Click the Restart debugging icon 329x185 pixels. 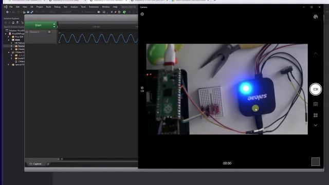[119, 12]
